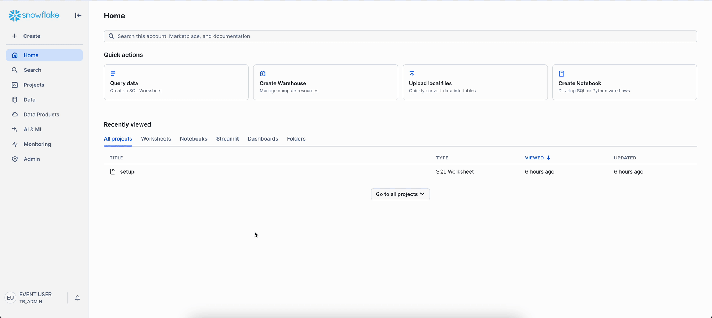
Task: Click the Create Warehouse quick action
Action: pyautogui.click(x=325, y=82)
